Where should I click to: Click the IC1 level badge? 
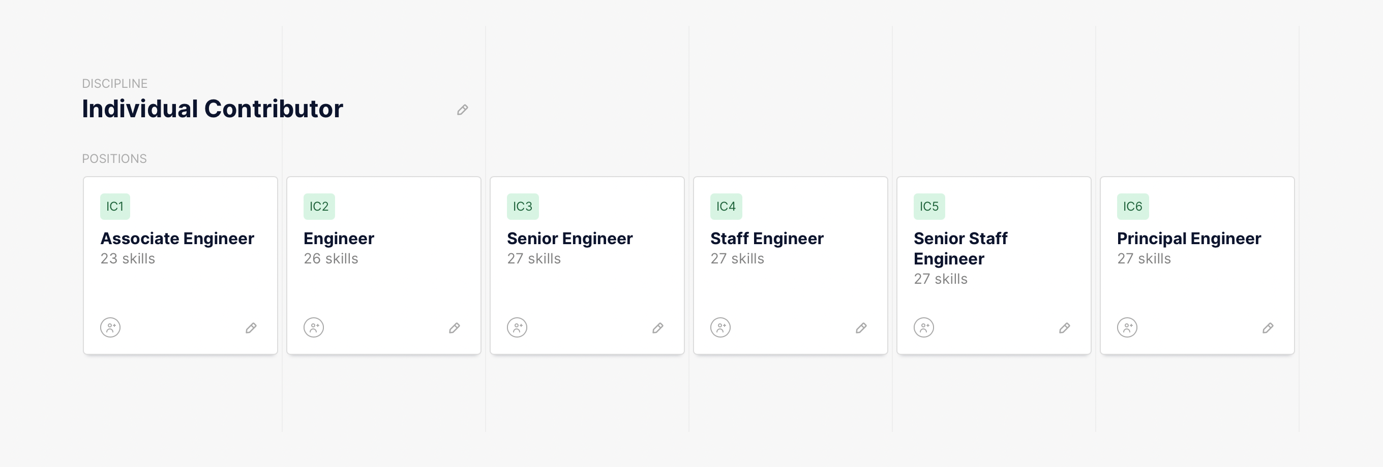point(115,207)
